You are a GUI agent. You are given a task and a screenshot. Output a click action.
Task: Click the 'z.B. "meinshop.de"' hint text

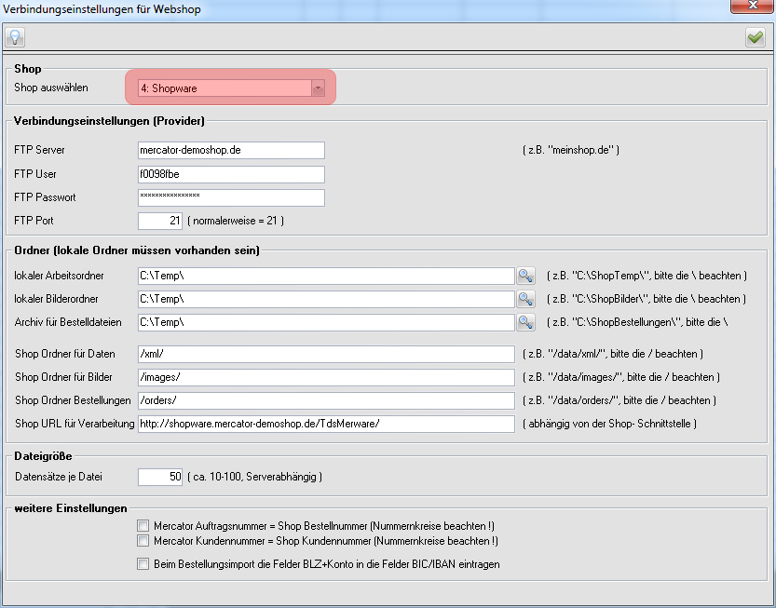(x=571, y=150)
